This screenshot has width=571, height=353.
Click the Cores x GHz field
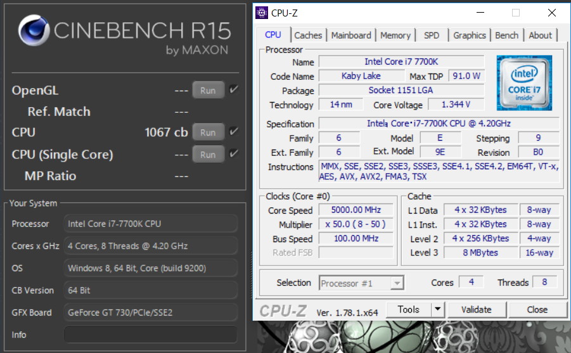(151, 246)
